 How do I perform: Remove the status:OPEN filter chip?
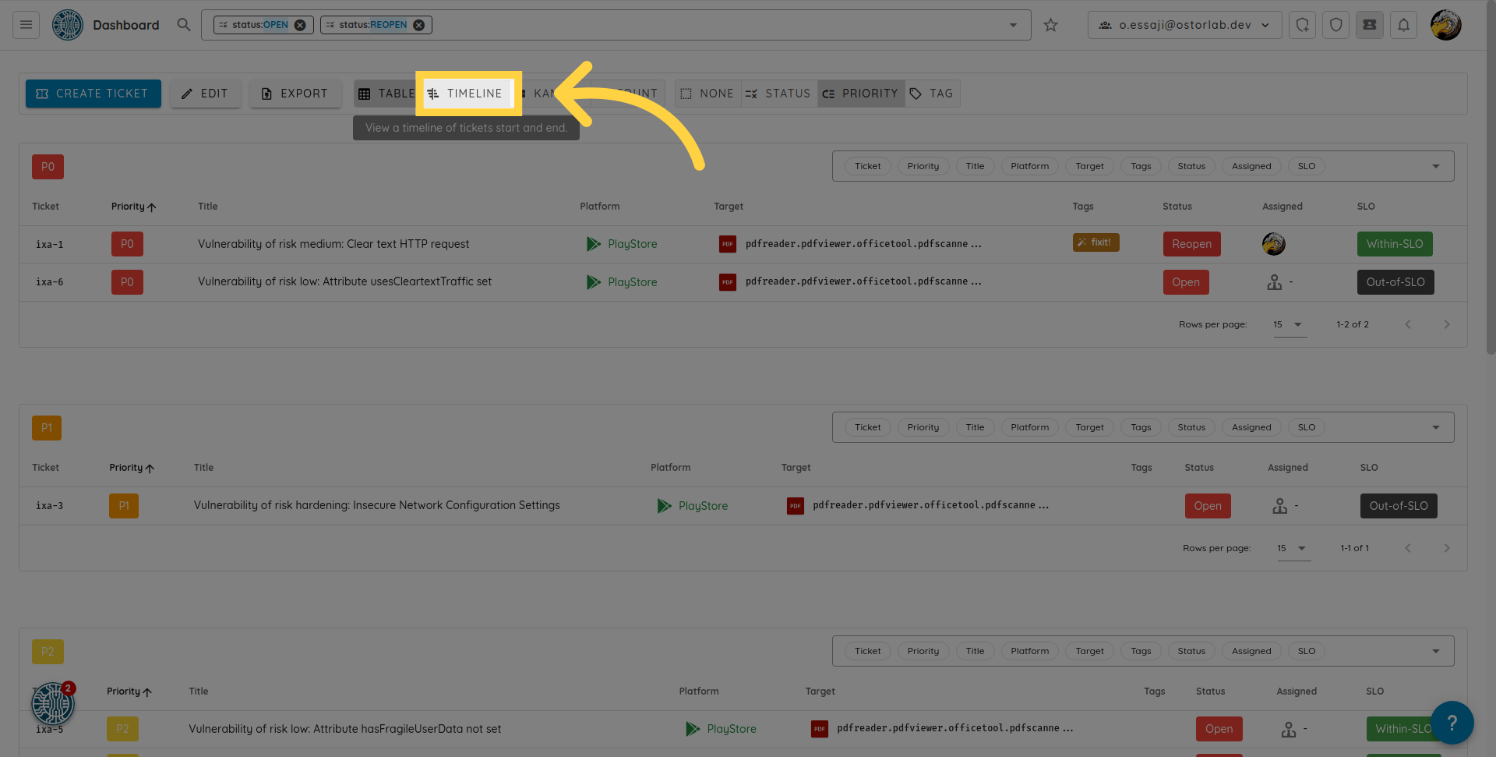click(x=300, y=25)
